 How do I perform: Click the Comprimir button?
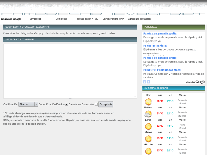click(106, 104)
